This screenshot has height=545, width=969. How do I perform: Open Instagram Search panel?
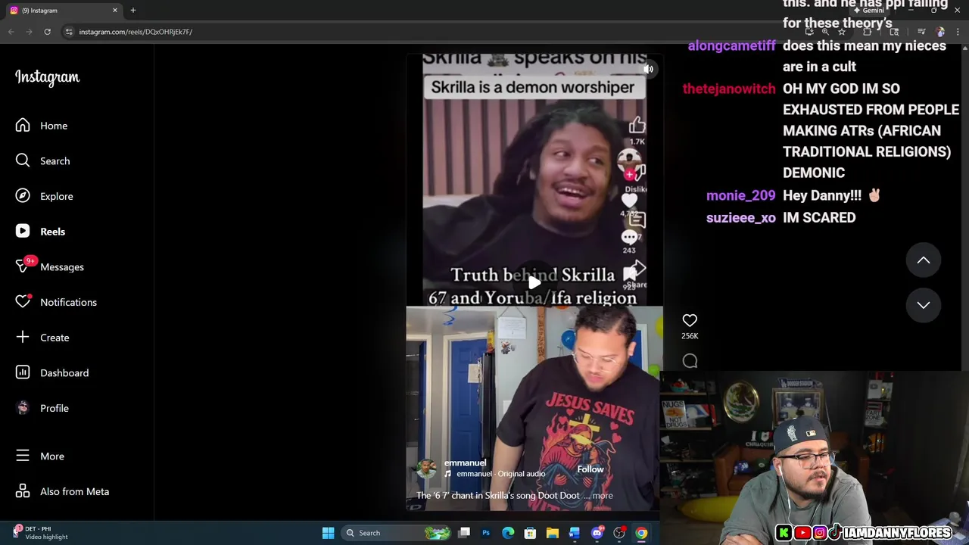(x=43, y=160)
